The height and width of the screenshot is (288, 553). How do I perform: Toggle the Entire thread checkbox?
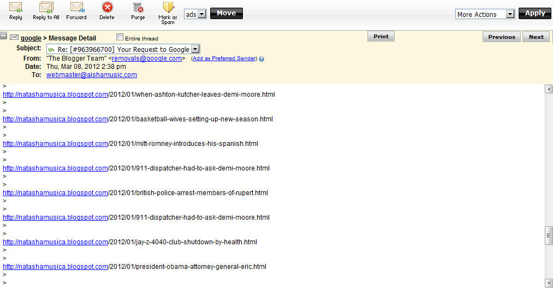pyautogui.click(x=120, y=37)
